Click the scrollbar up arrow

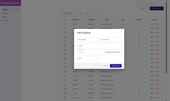click(166, 1)
